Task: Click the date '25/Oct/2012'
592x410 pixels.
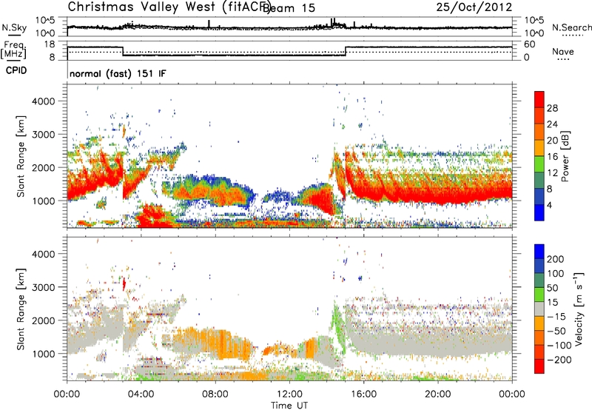Action: click(474, 7)
